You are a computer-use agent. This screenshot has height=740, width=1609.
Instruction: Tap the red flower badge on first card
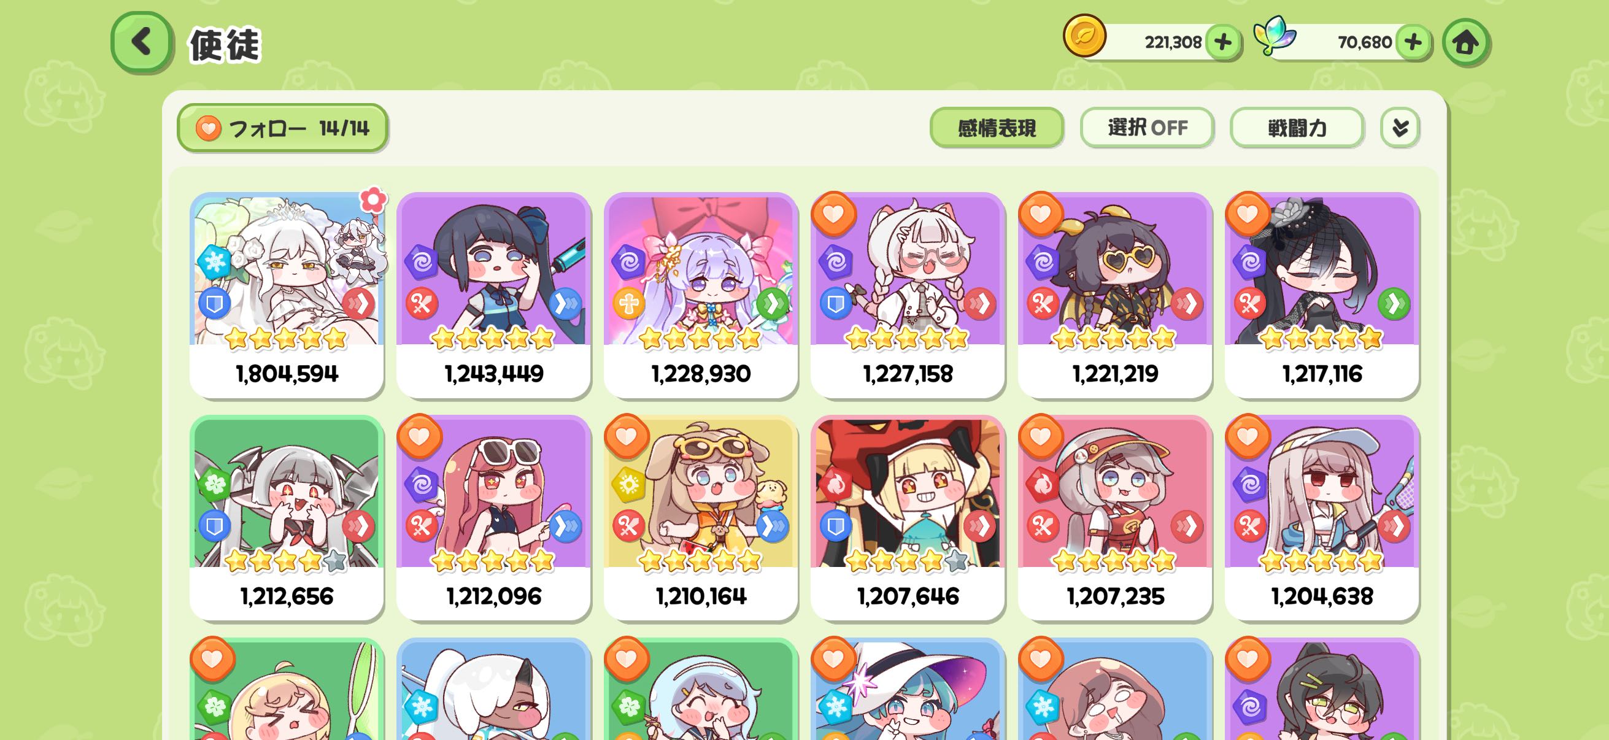pyautogui.click(x=373, y=199)
